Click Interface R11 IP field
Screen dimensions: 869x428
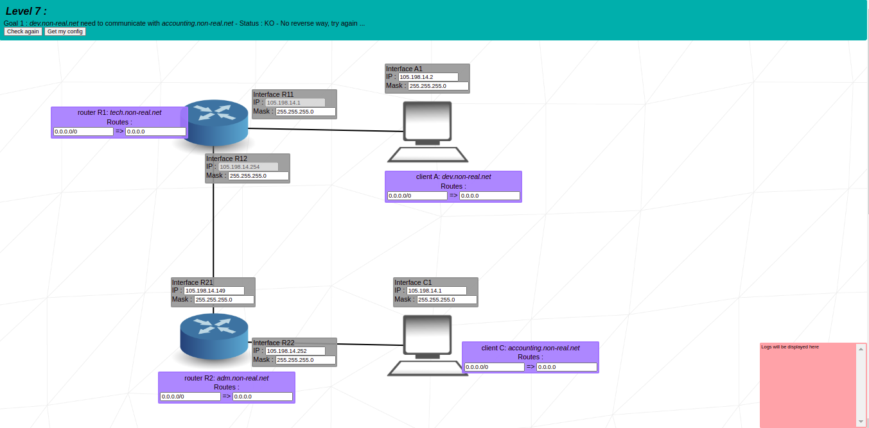click(x=295, y=103)
